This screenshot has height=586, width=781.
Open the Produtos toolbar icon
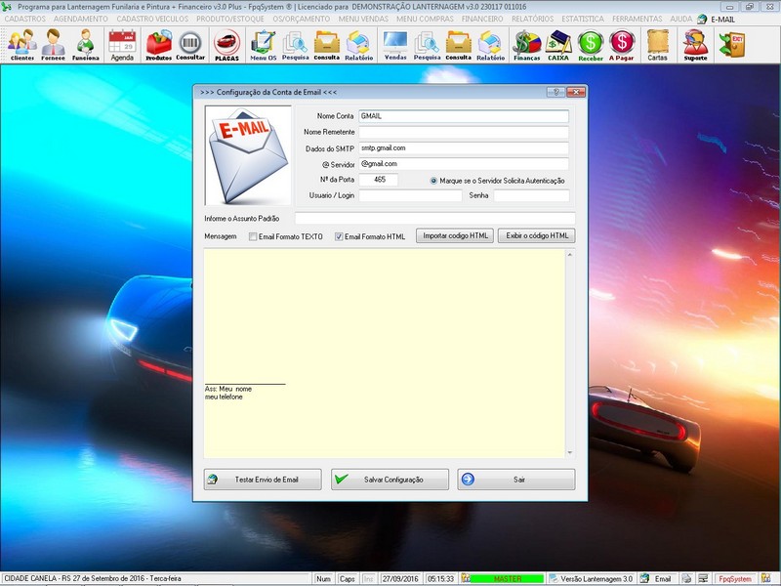coord(158,44)
